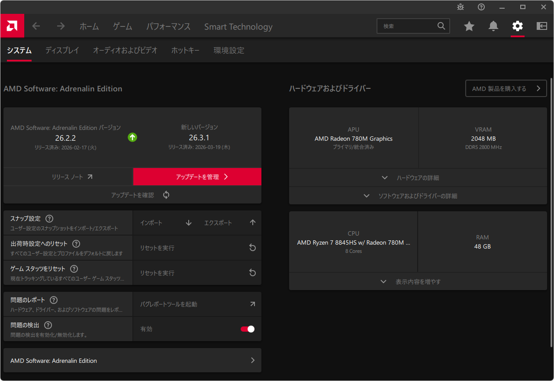The image size is (554, 381).
Task: Click the refresh icon beside アップデートを確認
Action: (x=166, y=195)
